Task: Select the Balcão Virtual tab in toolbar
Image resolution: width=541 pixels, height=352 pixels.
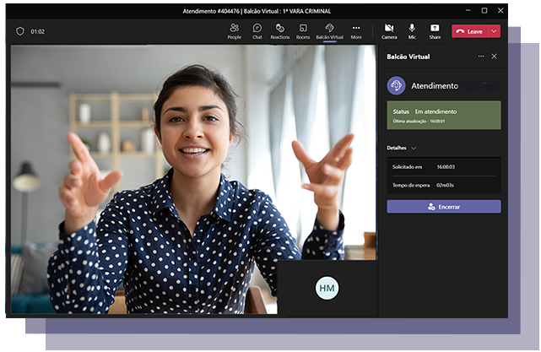Action: 329,30
